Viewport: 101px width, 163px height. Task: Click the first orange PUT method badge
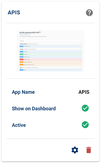22,62
